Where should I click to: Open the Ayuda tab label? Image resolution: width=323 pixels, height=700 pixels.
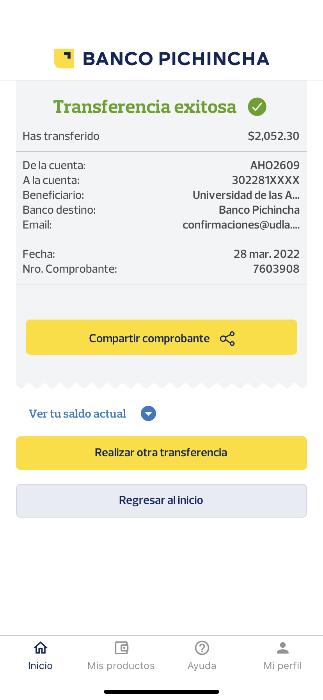[202, 666]
